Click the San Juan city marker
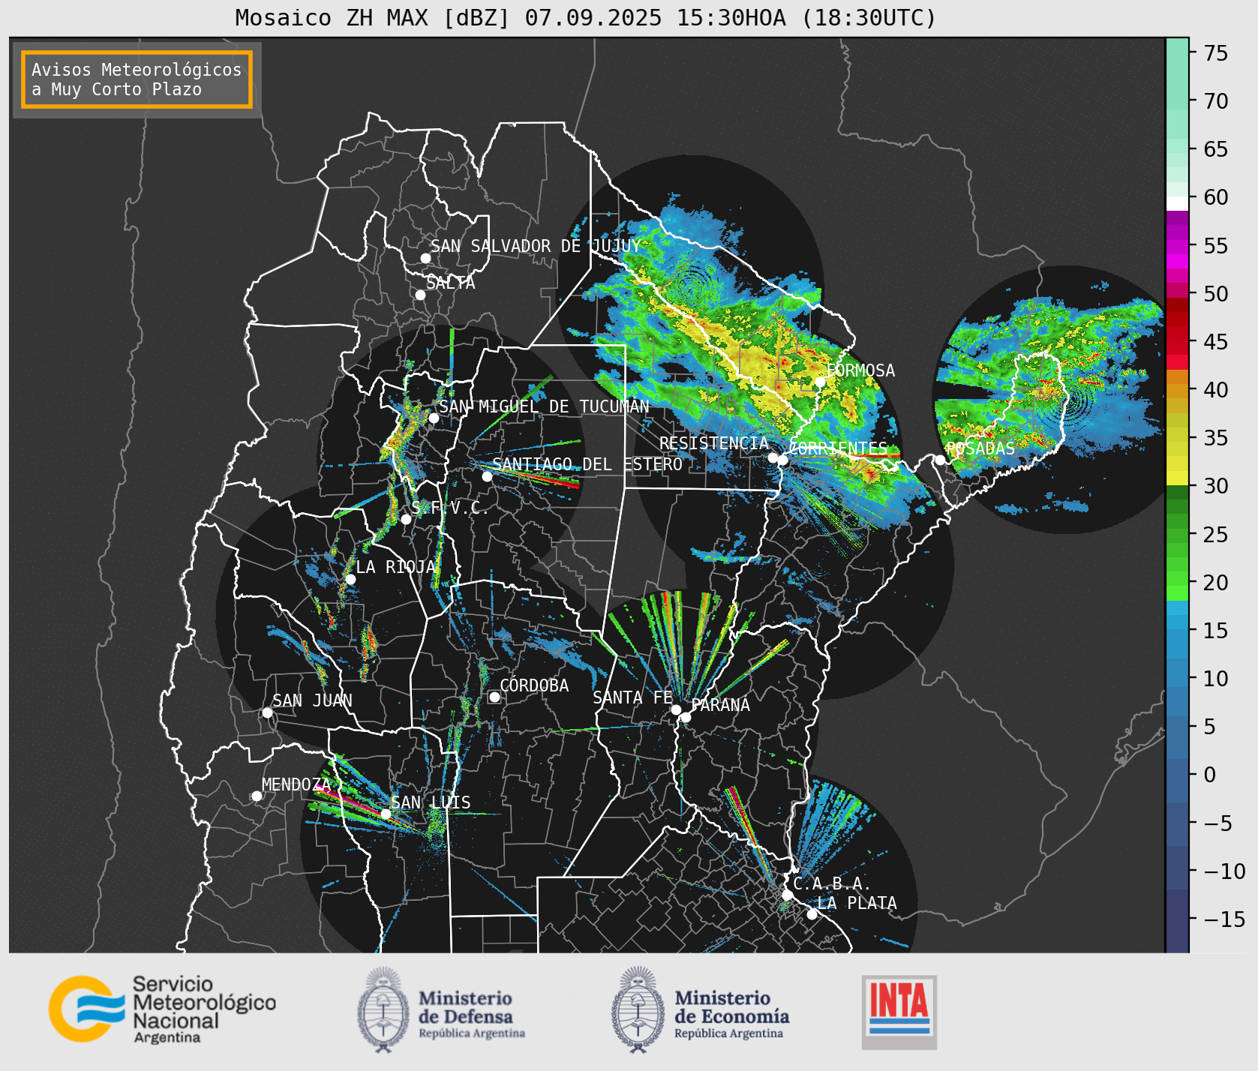 (x=267, y=712)
